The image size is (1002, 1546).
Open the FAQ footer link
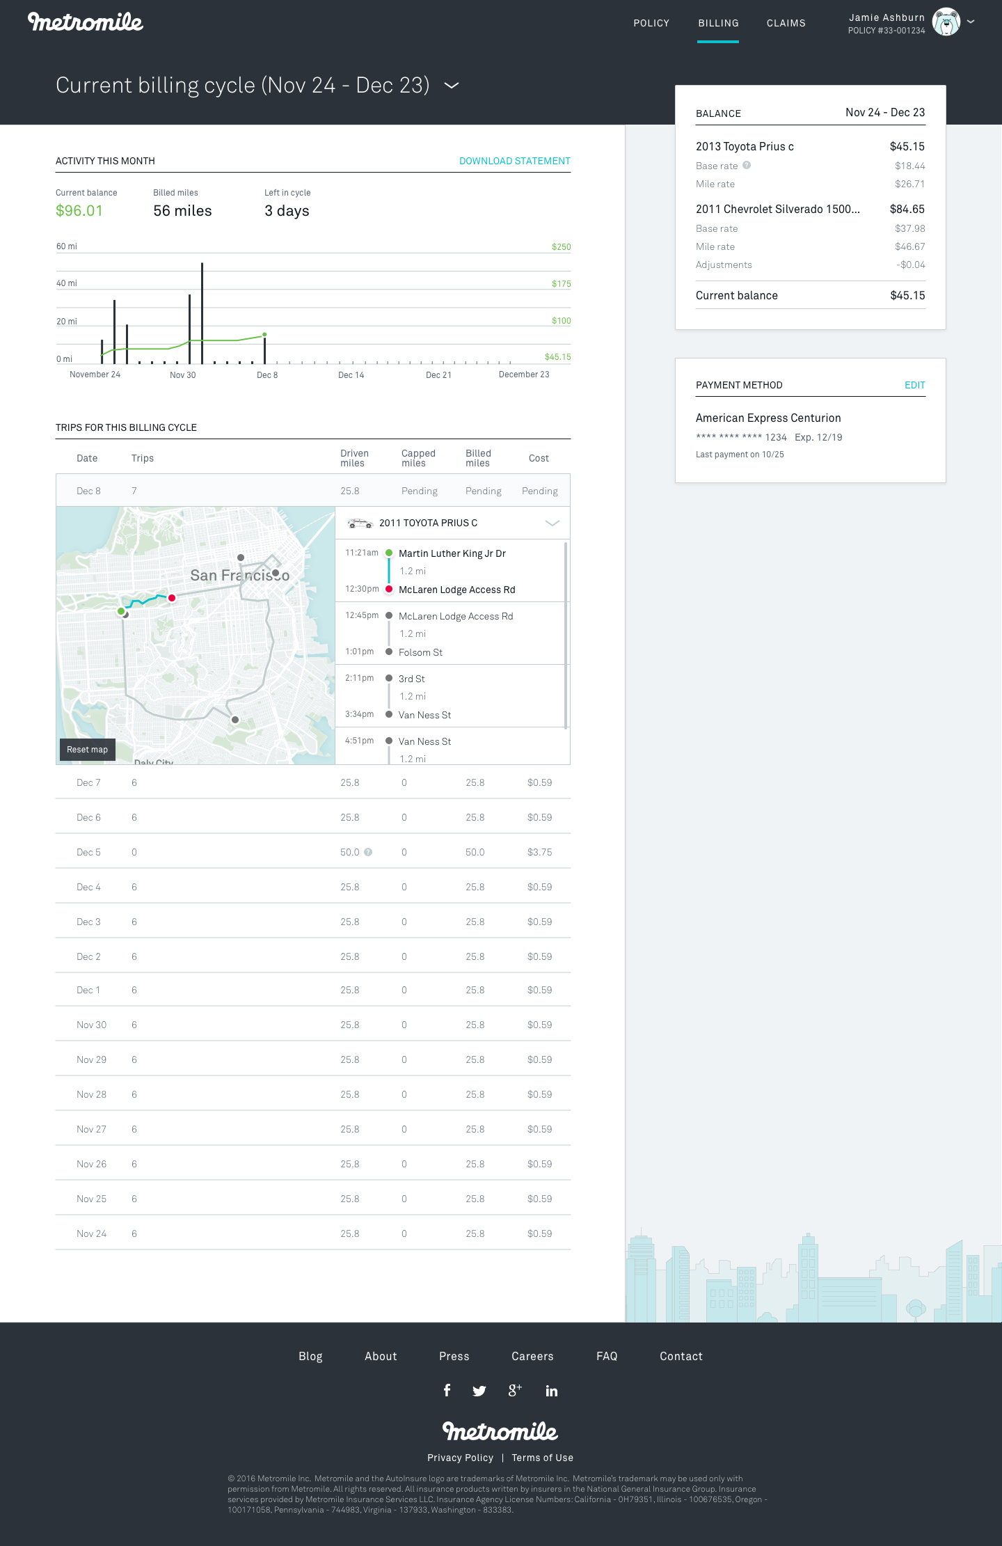click(x=607, y=1356)
